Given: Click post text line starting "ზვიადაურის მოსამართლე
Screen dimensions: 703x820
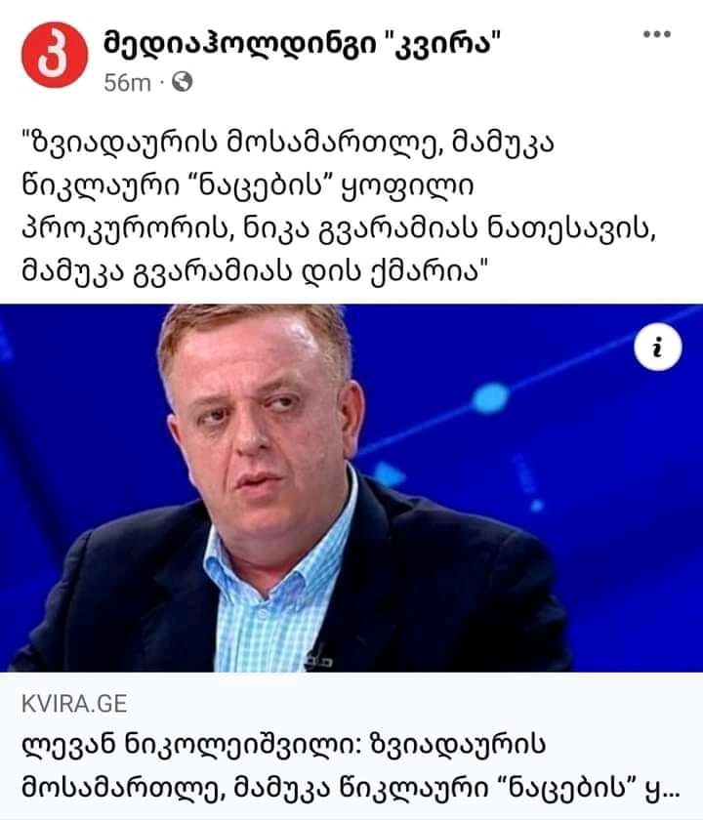Looking at the screenshot, I should point(288,143).
